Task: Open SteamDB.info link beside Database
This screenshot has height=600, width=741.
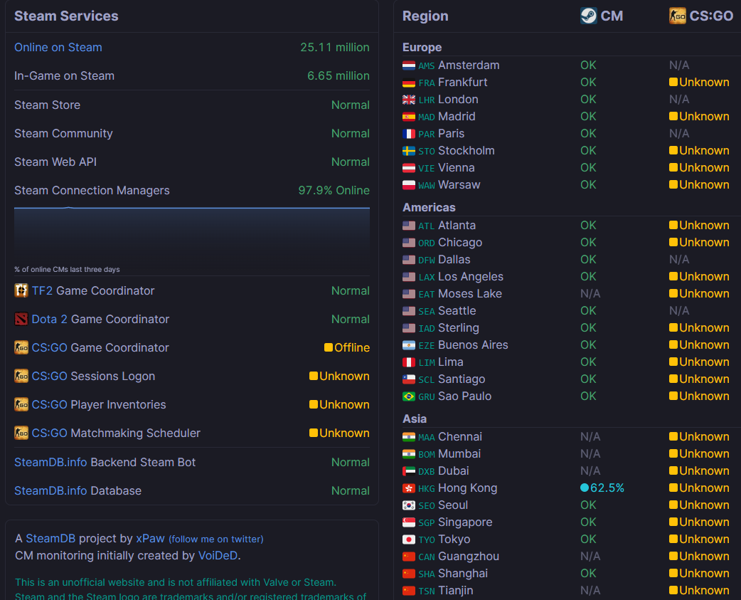Action: click(50, 490)
